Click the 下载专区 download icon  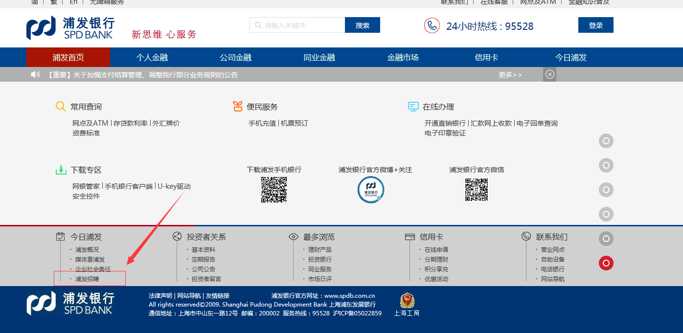coord(61,170)
